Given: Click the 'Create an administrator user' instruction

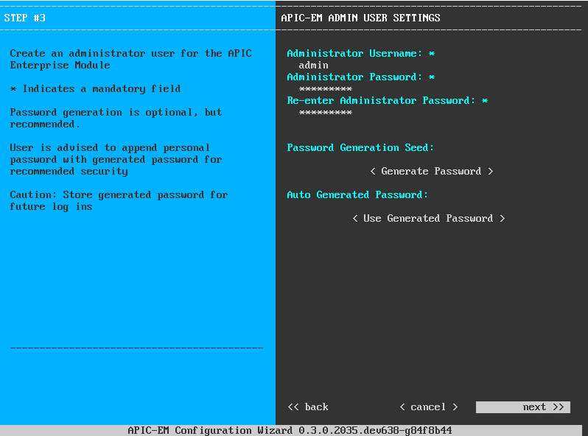Looking at the screenshot, I should 130,59.
